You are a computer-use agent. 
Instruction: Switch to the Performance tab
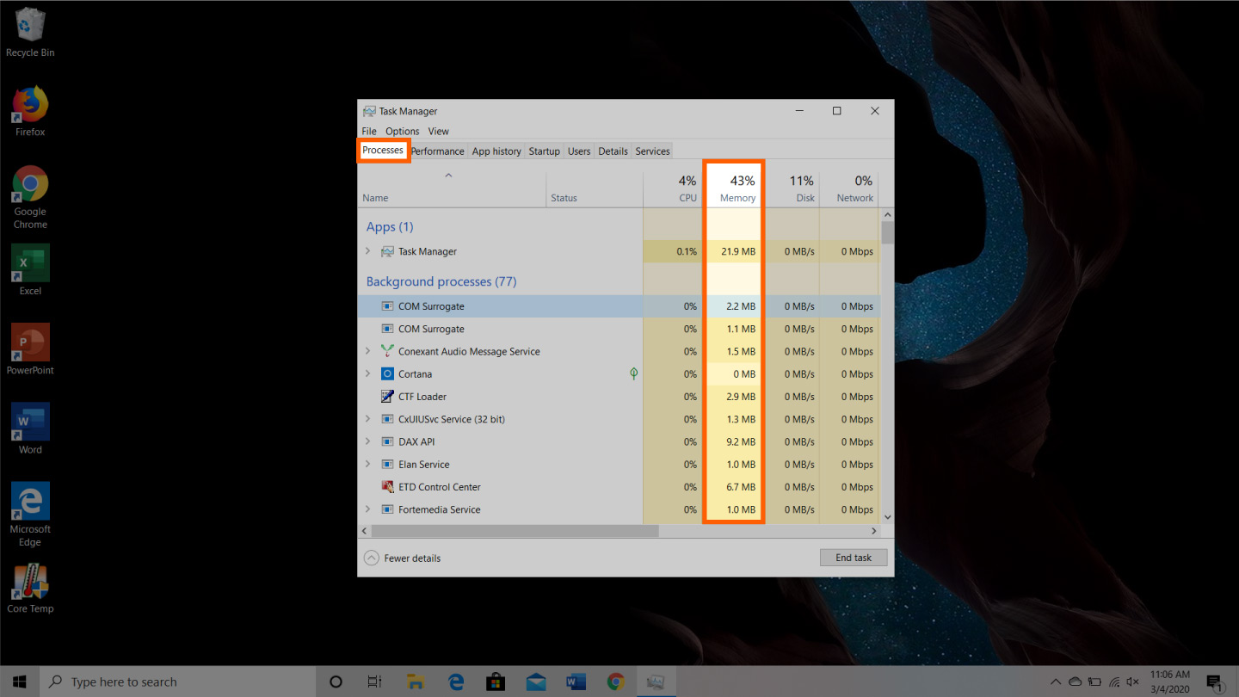click(x=437, y=151)
